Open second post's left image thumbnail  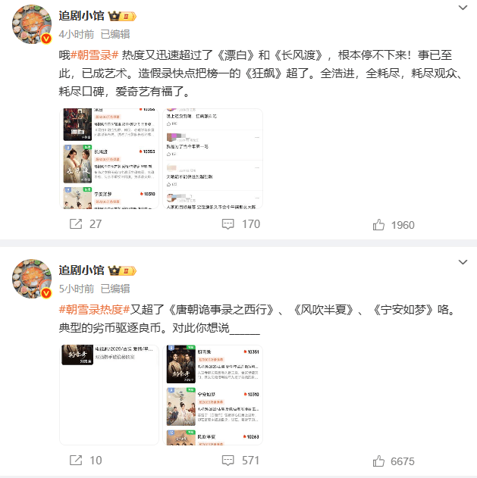(x=109, y=395)
